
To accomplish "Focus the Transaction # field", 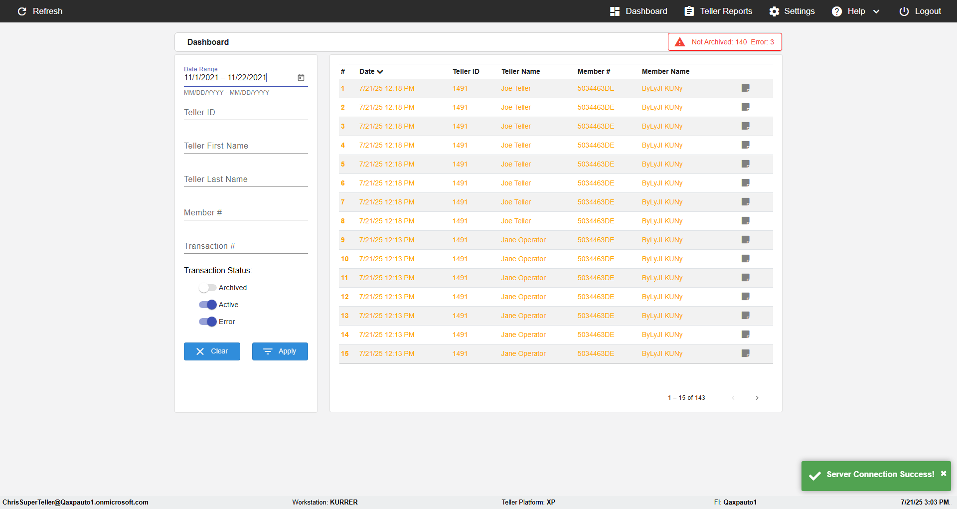I will pos(246,246).
